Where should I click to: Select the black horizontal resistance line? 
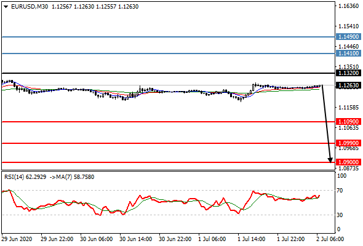click(x=169, y=73)
